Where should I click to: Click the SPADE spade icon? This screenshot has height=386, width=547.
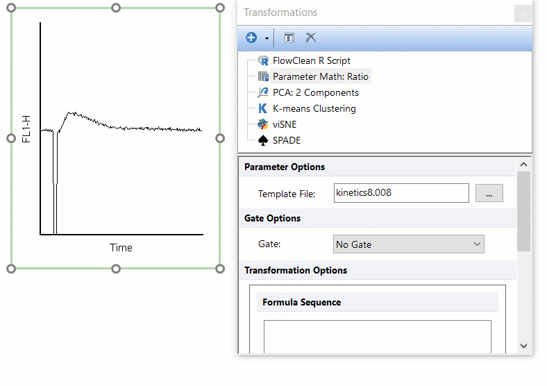263,140
